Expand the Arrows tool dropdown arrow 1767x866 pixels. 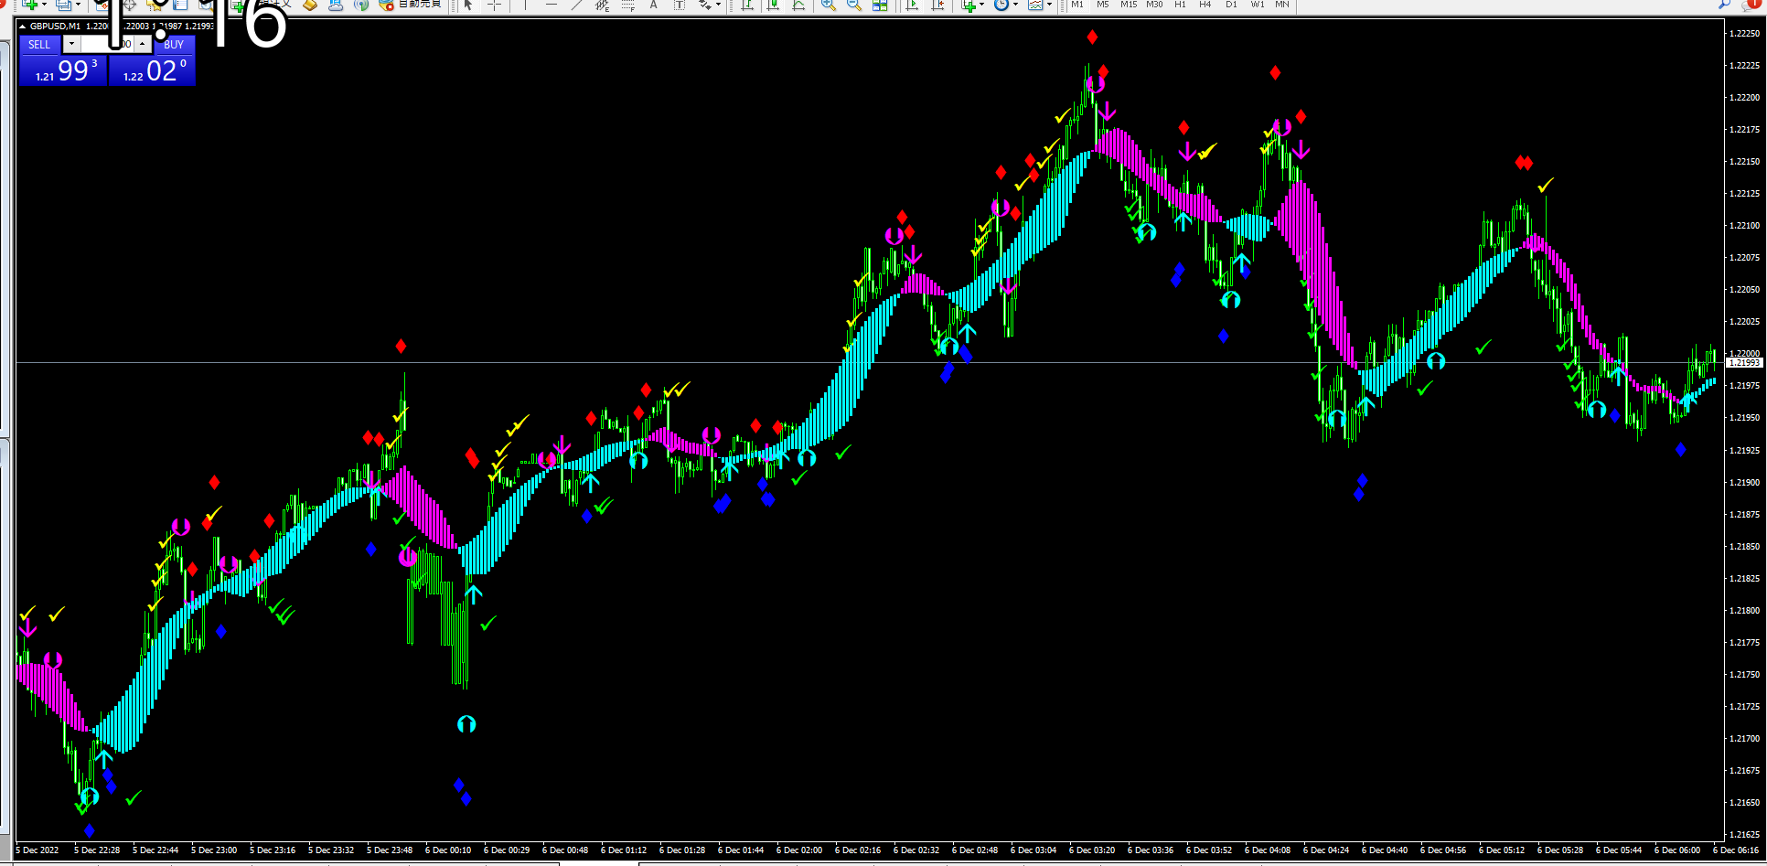(719, 5)
